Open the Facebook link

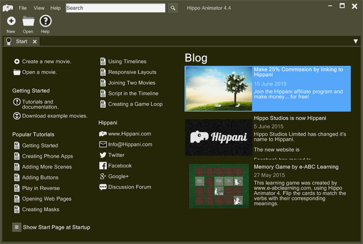[x=120, y=166]
